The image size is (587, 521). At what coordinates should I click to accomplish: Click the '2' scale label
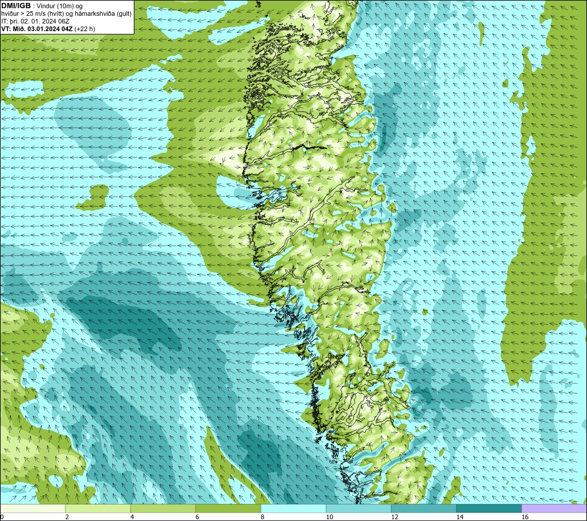pyautogui.click(x=67, y=517)
